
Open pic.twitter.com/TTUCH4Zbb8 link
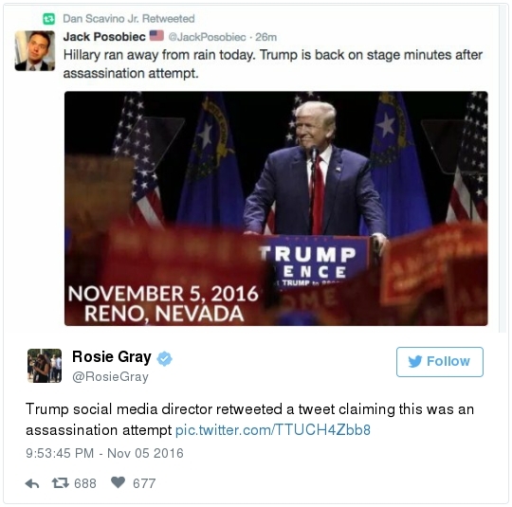pos(273,430)
